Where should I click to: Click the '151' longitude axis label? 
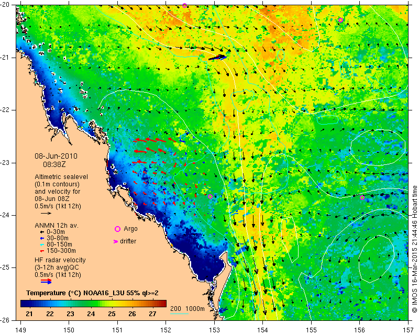click(x=117, y=330)
